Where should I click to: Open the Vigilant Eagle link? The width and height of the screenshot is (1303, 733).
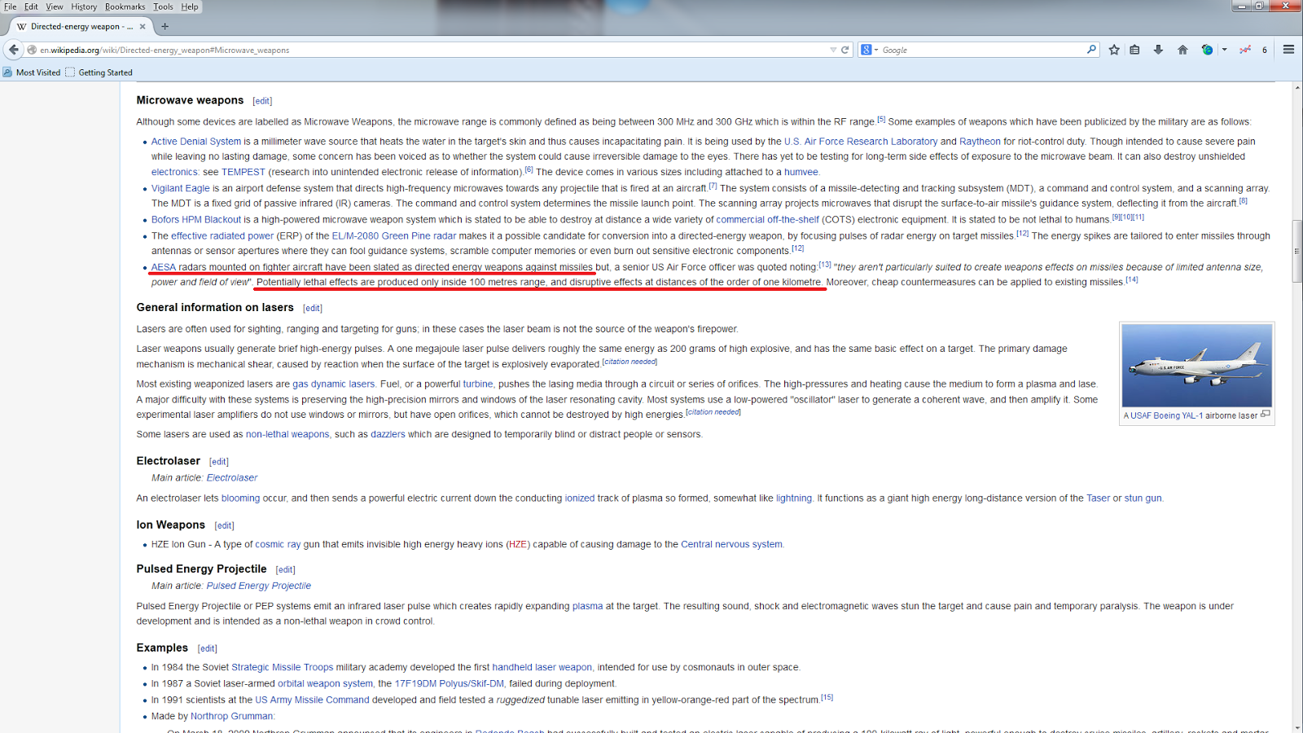[180, 188]
